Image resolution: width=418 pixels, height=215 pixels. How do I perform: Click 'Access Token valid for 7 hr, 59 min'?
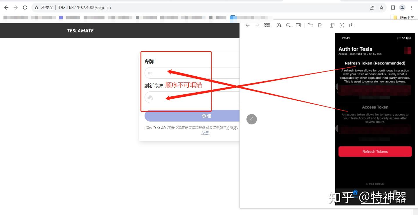pyautogui.click(x=360, y=54)
